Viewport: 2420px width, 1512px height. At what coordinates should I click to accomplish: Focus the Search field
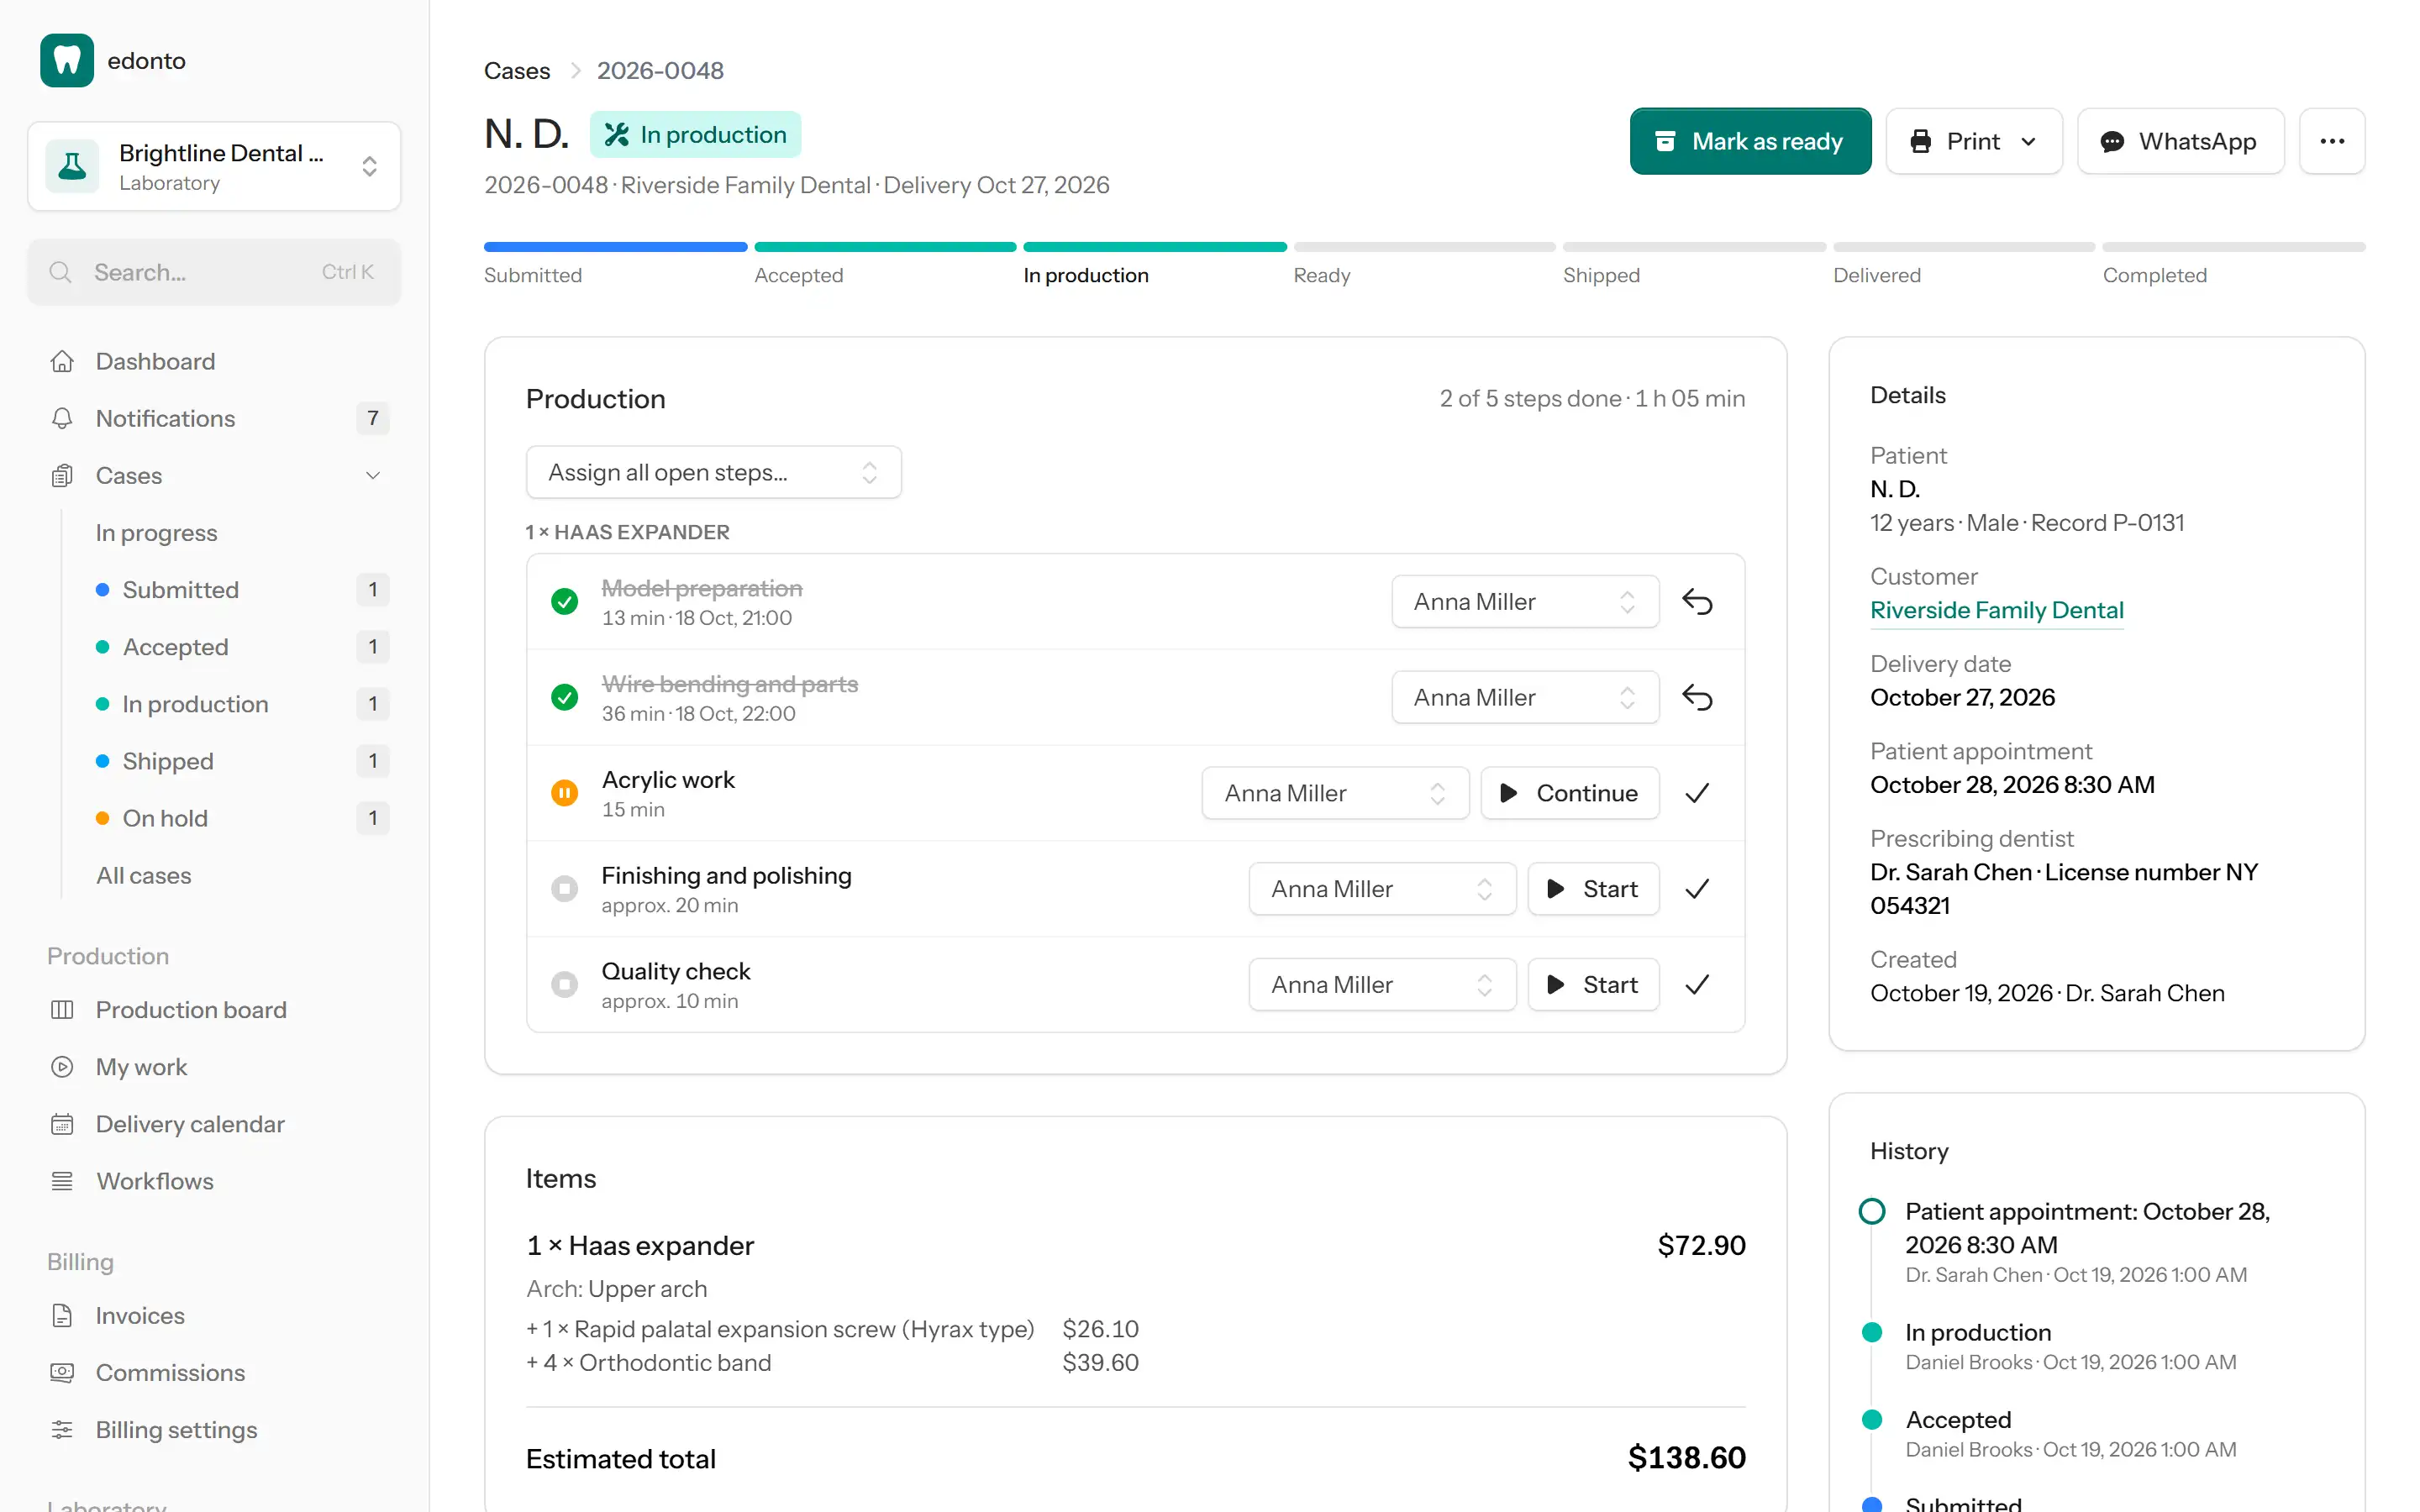point(214,272)
